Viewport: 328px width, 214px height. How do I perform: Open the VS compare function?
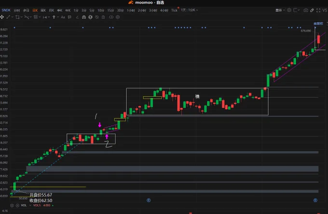coord(325,10)
